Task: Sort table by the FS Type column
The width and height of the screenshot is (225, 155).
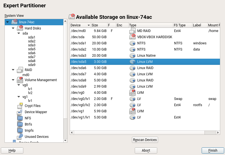Action: (x=182, y=25)
